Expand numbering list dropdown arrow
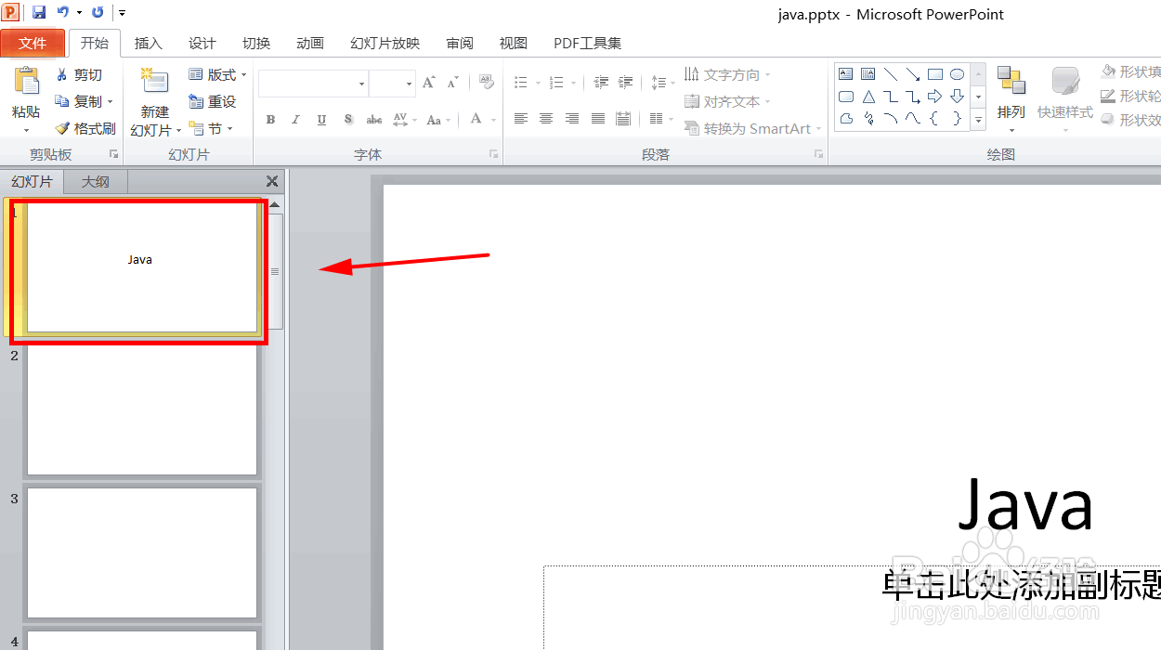 tap(573, 84)
